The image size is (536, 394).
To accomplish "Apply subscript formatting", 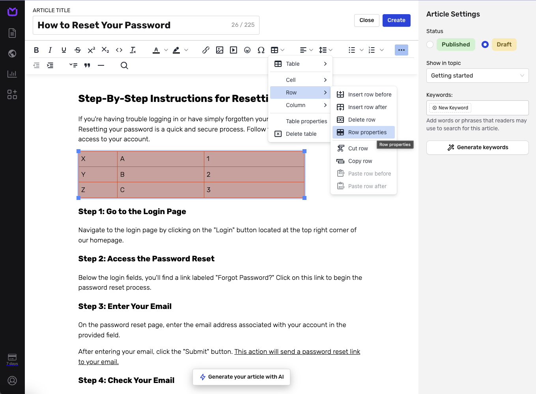I will point(105,50).
